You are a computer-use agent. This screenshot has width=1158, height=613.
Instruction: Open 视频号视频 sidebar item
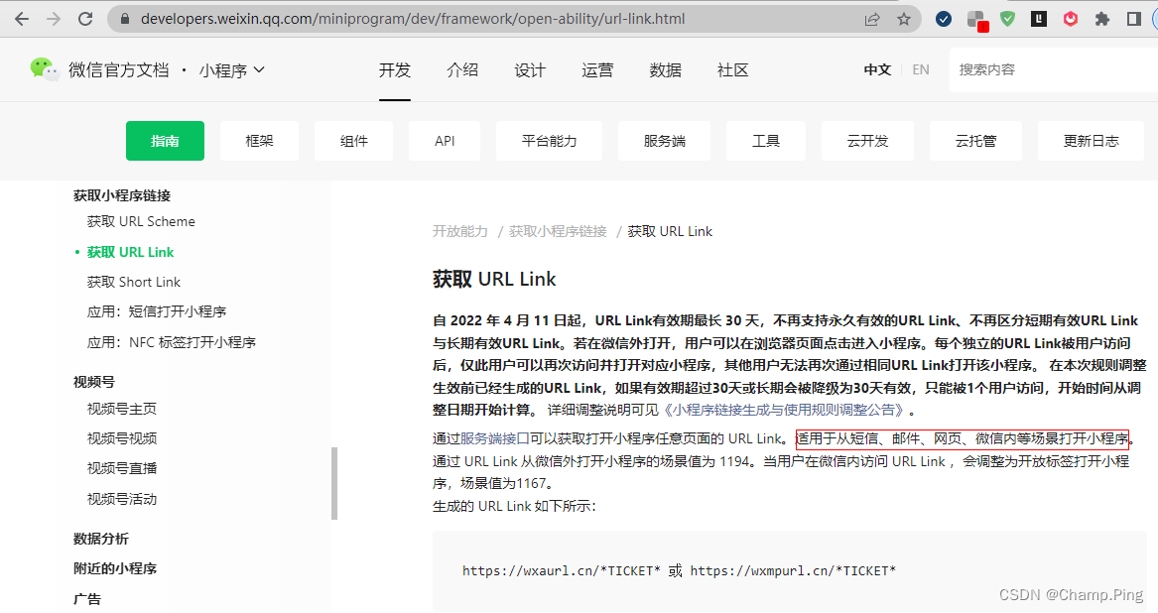(x=122, y=438)
